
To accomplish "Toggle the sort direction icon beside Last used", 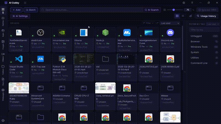I will coord(157,23).
